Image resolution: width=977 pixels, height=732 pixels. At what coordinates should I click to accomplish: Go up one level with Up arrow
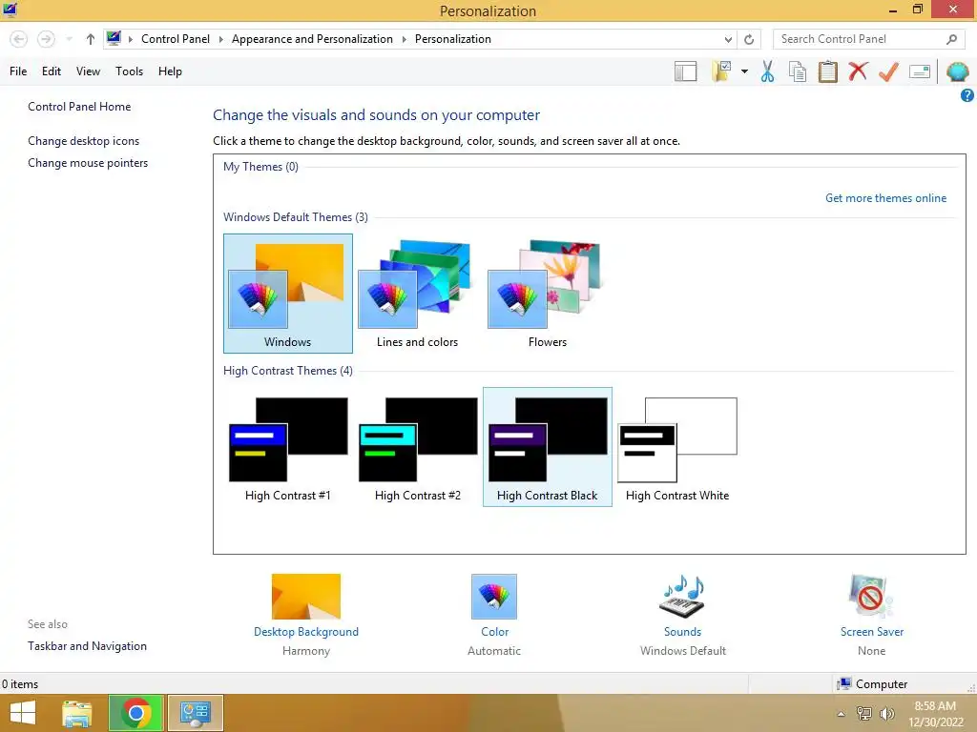[x=91, y=39]
